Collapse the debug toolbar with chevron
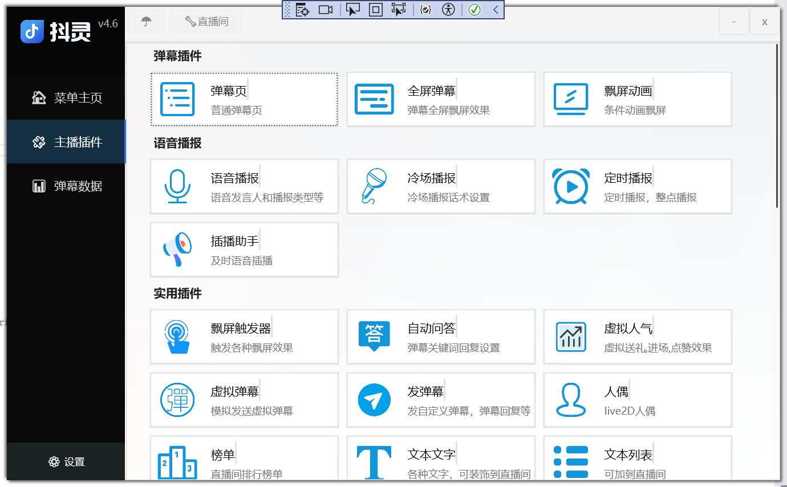 coord(496,9)
